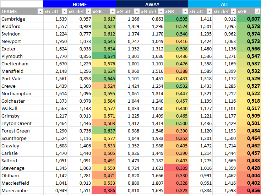Open HOME xG-att filter dropdown
This screenshot has width=261, height=195.
coord(64,11)
